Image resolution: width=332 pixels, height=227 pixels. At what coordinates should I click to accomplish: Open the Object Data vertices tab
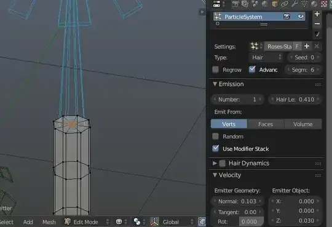(x=304, y=4)
